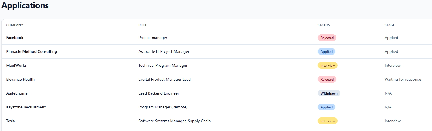This screenshot has height=131, width=432.
Task: Click Lead Backend Engineer role
Action: pos(159,93)
